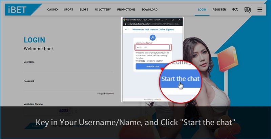Select the LOGIN tab

click(x=202, y=10)
